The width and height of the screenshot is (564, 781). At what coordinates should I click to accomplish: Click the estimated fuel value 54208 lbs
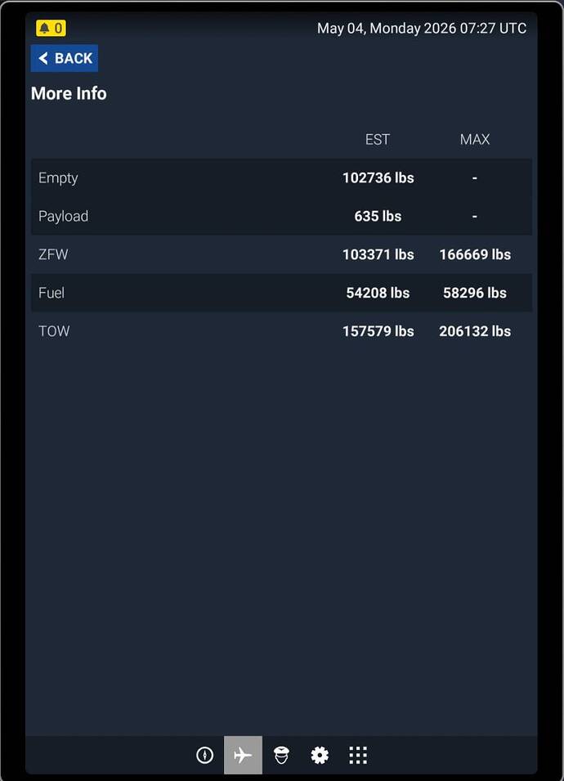[378, 293]
